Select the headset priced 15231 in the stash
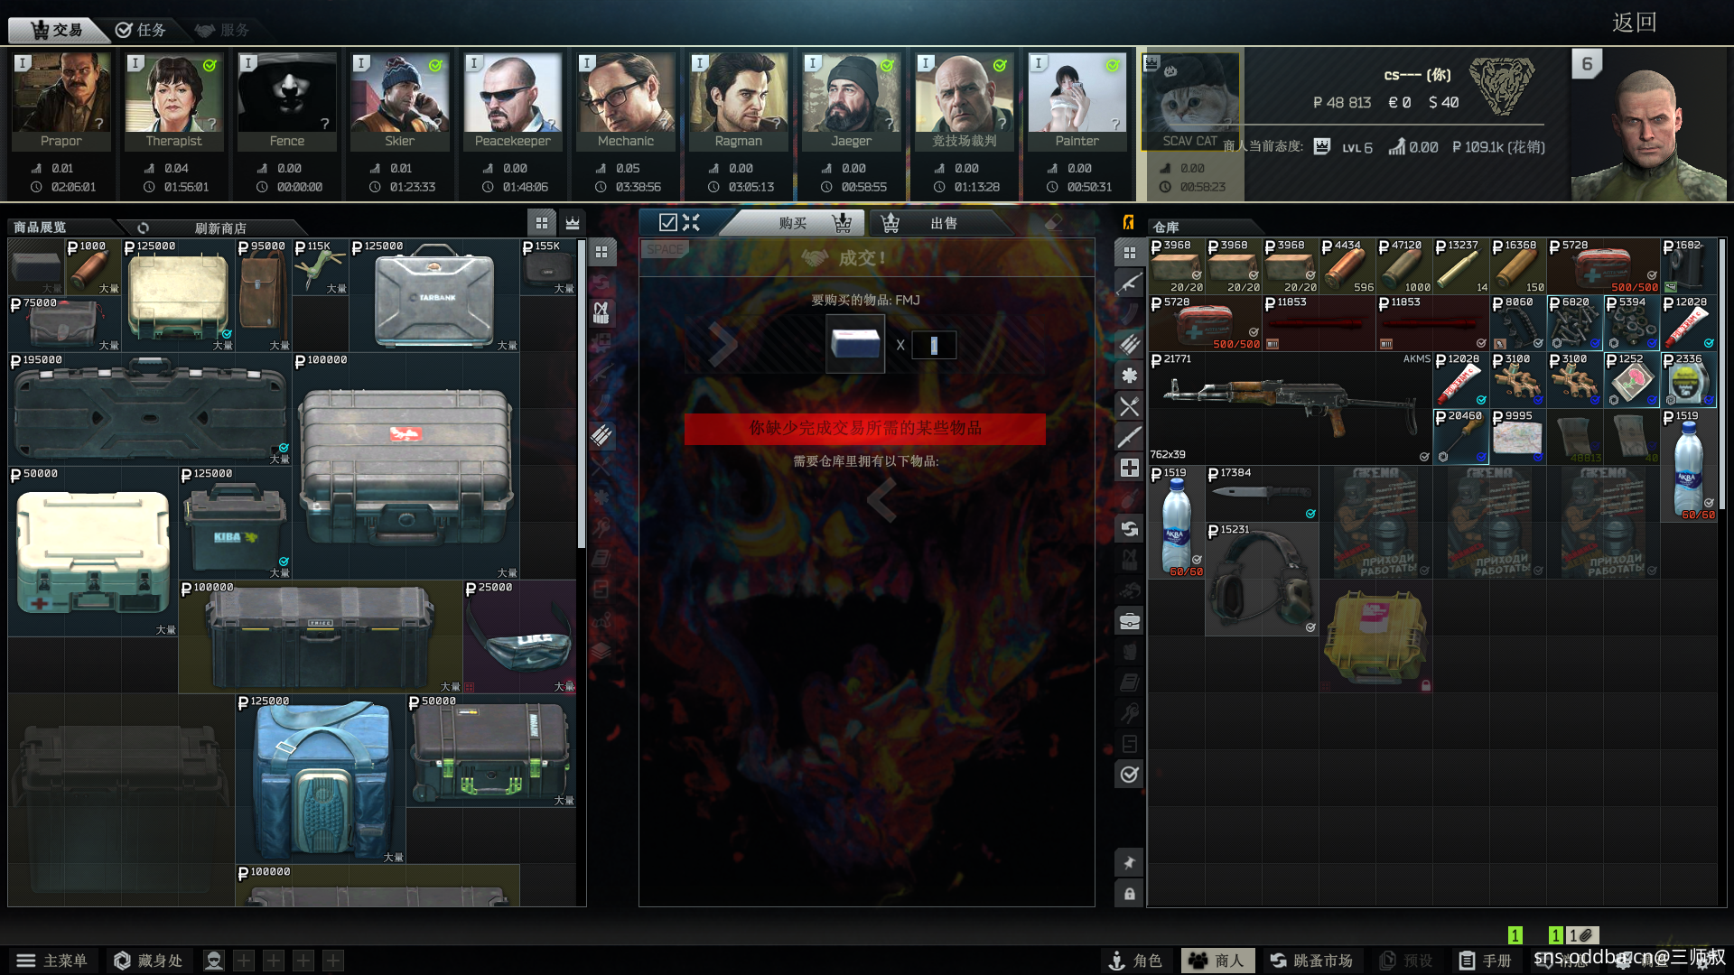 tap(1262, 580)
